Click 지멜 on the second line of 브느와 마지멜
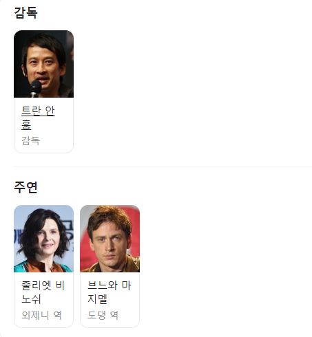This screenshot has height=337, width=312. pyautogui.click(x=97, y=299)
